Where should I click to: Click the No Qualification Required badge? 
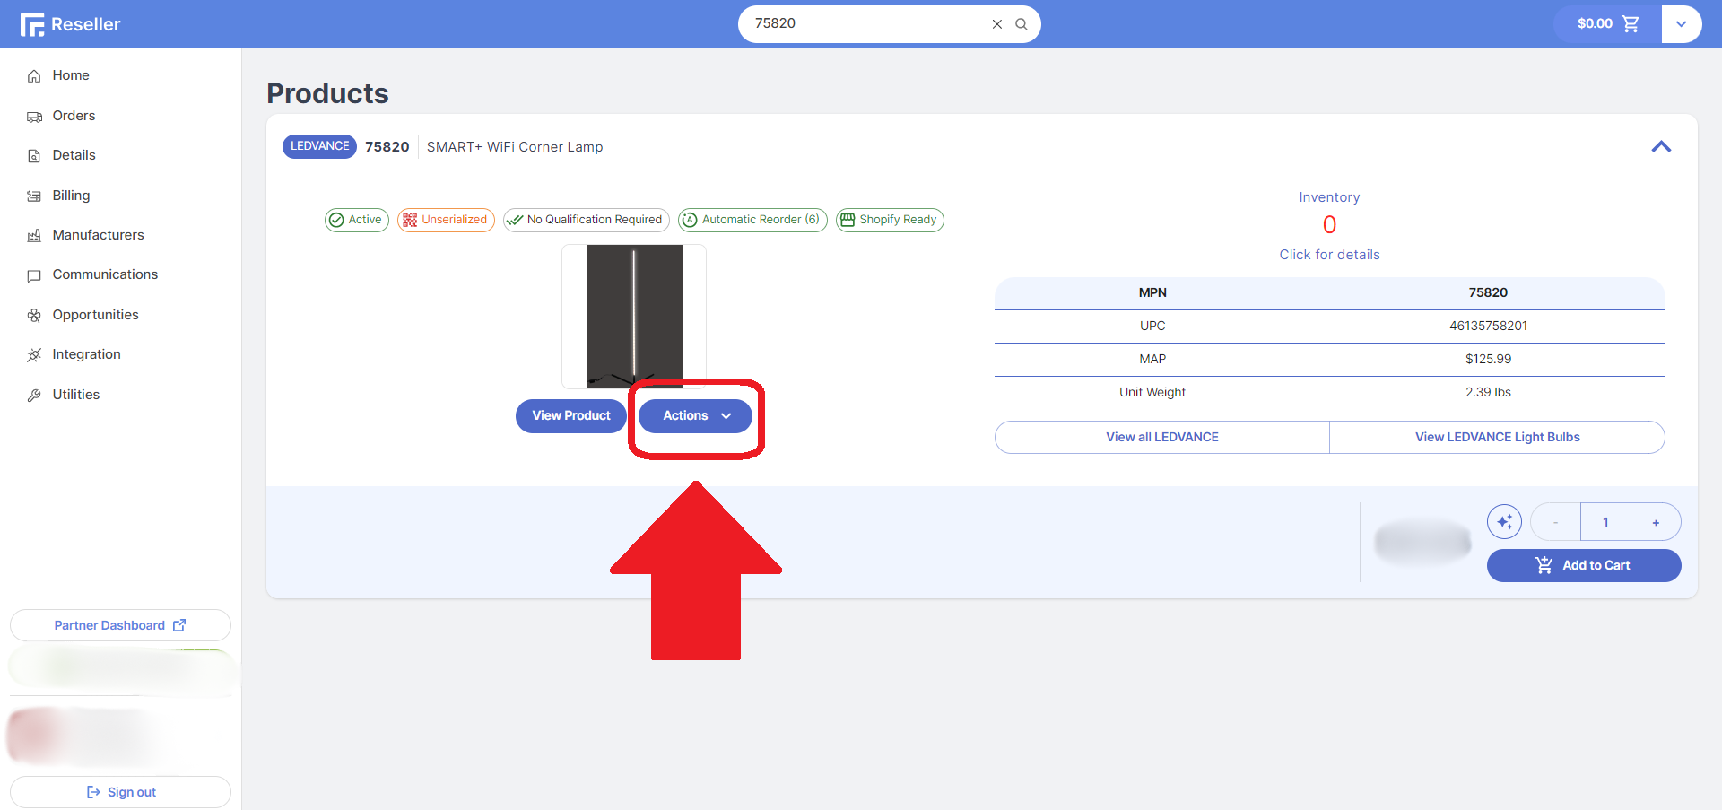pos(587,220)
